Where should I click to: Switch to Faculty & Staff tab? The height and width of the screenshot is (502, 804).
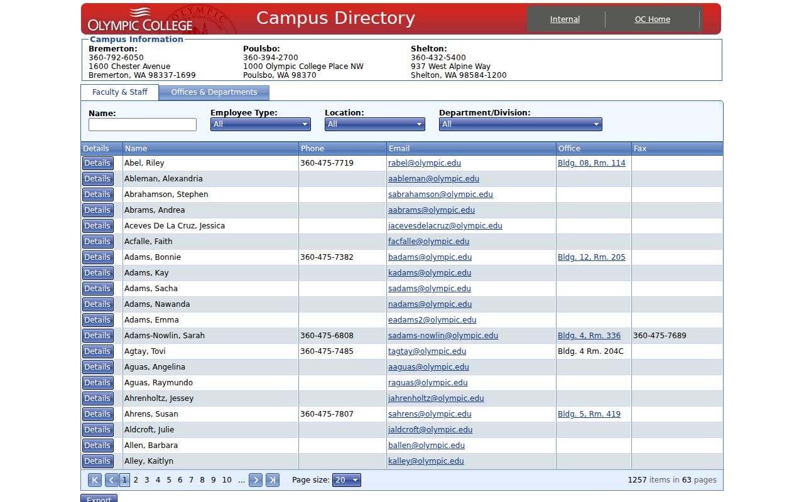tap(120, 92)
